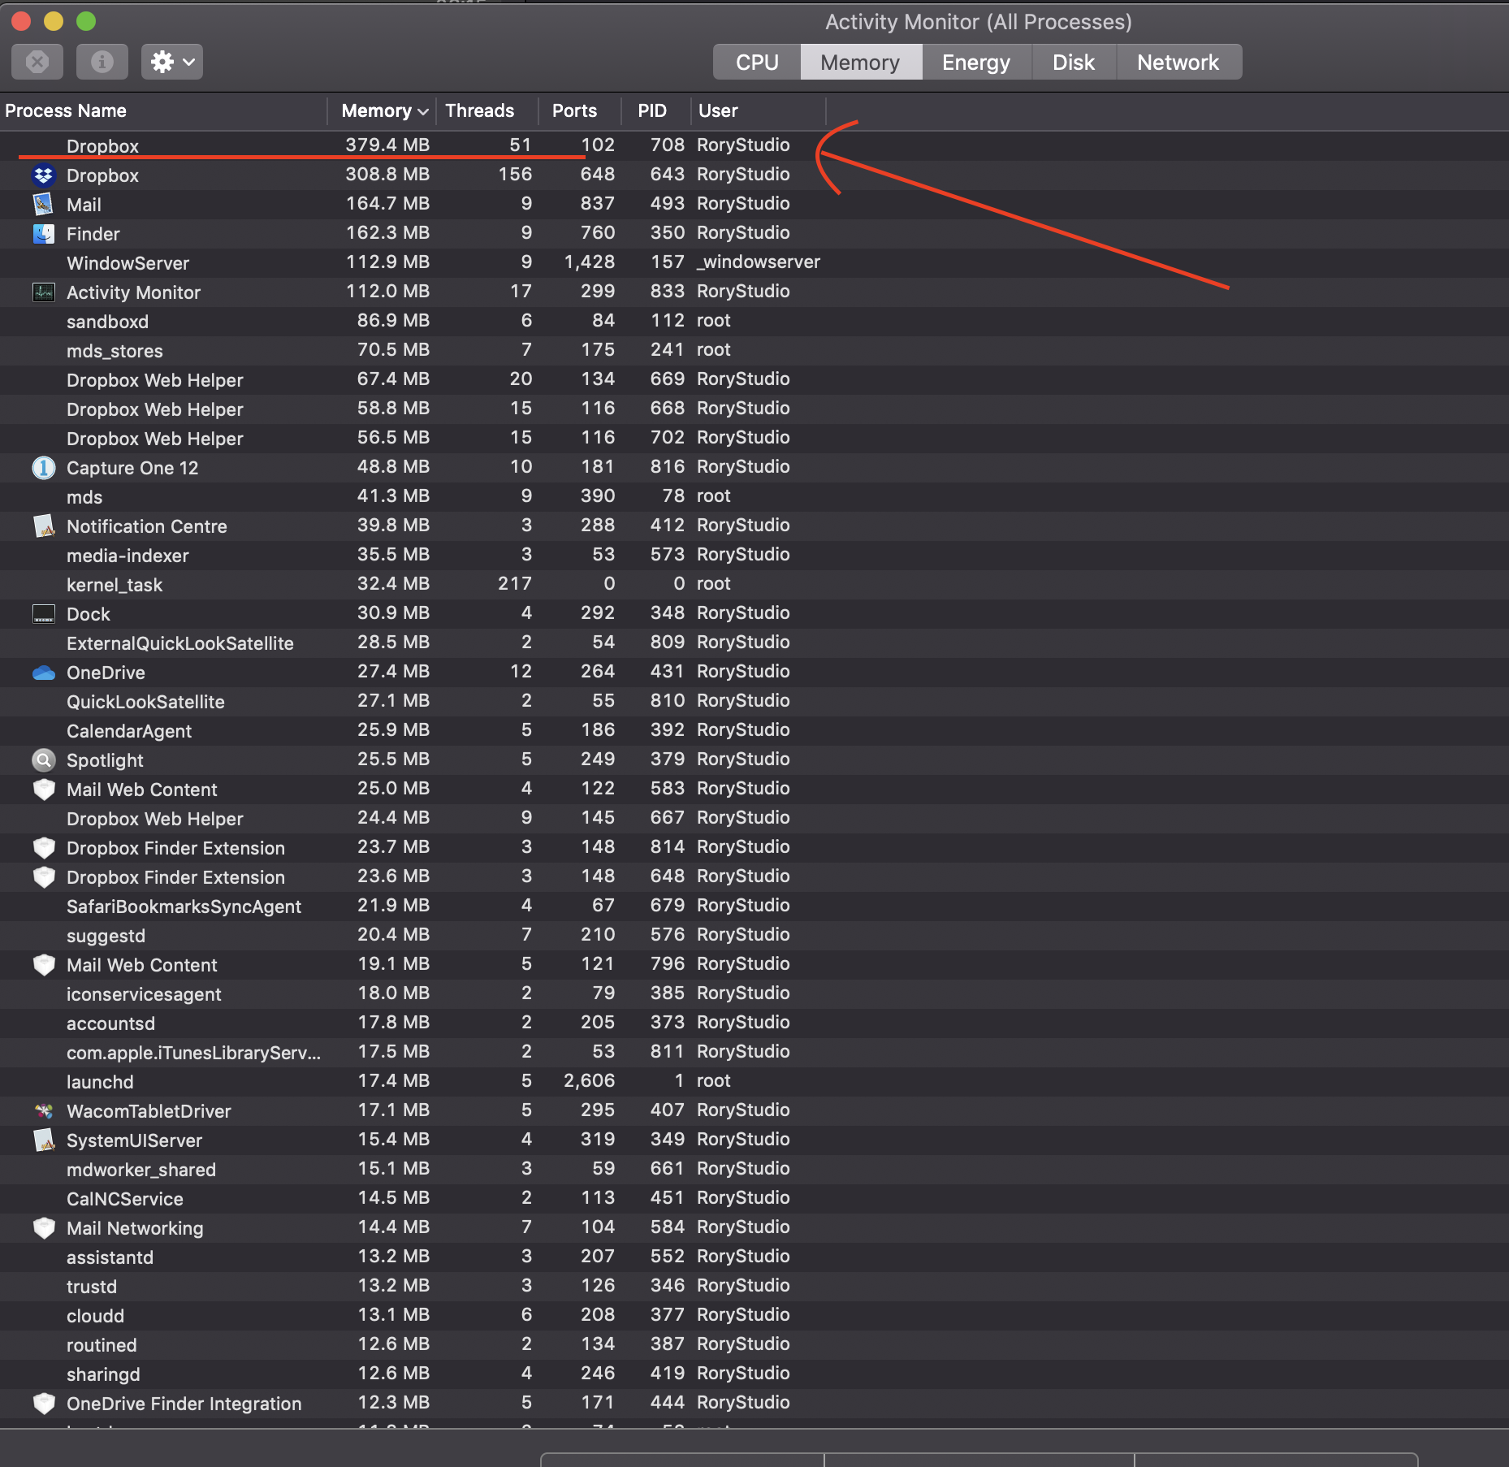Switch to the CPU tab
The image size is (1509, 1467).
tap(757, 62)
